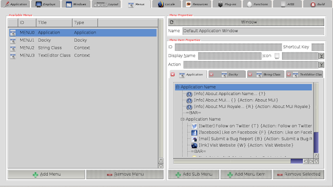The width and height of the screenshot is (333, 187).
Task: Select the String Class menu row
Action: click(83, 48)
